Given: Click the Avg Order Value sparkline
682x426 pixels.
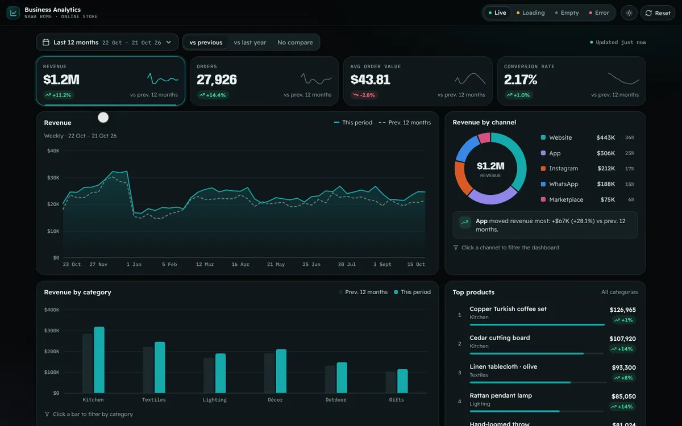Looking at the screenshot, I should pyautogui.click(x=470, y=78).
